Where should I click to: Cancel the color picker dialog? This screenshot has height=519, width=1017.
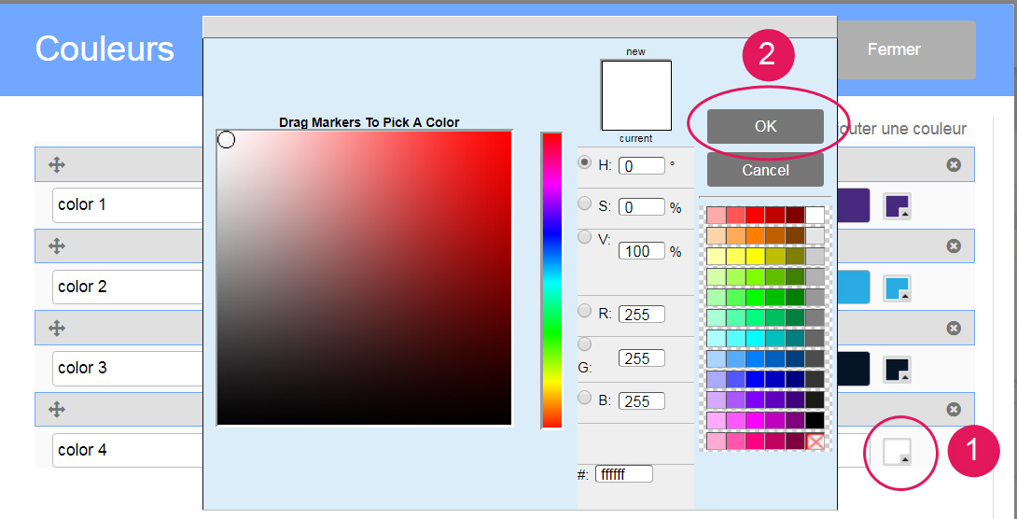[x=765, y=171]
